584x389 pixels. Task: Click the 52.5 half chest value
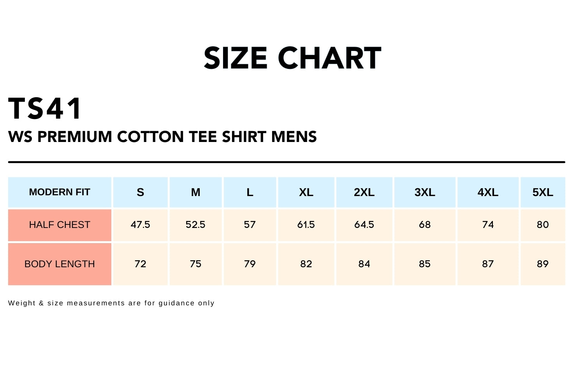pyautogui.click(x=195, y=225)
